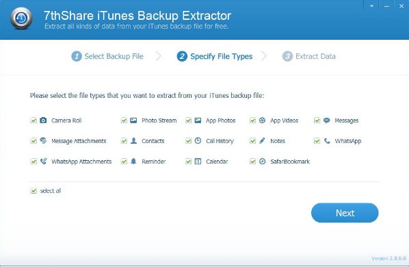The height and width of the screenshot is (267, 409).
Task: Click the 7thShare app logo icon
Action: (21, 18)
